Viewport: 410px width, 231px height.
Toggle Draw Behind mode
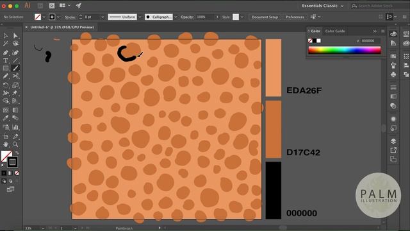[10, 181]
